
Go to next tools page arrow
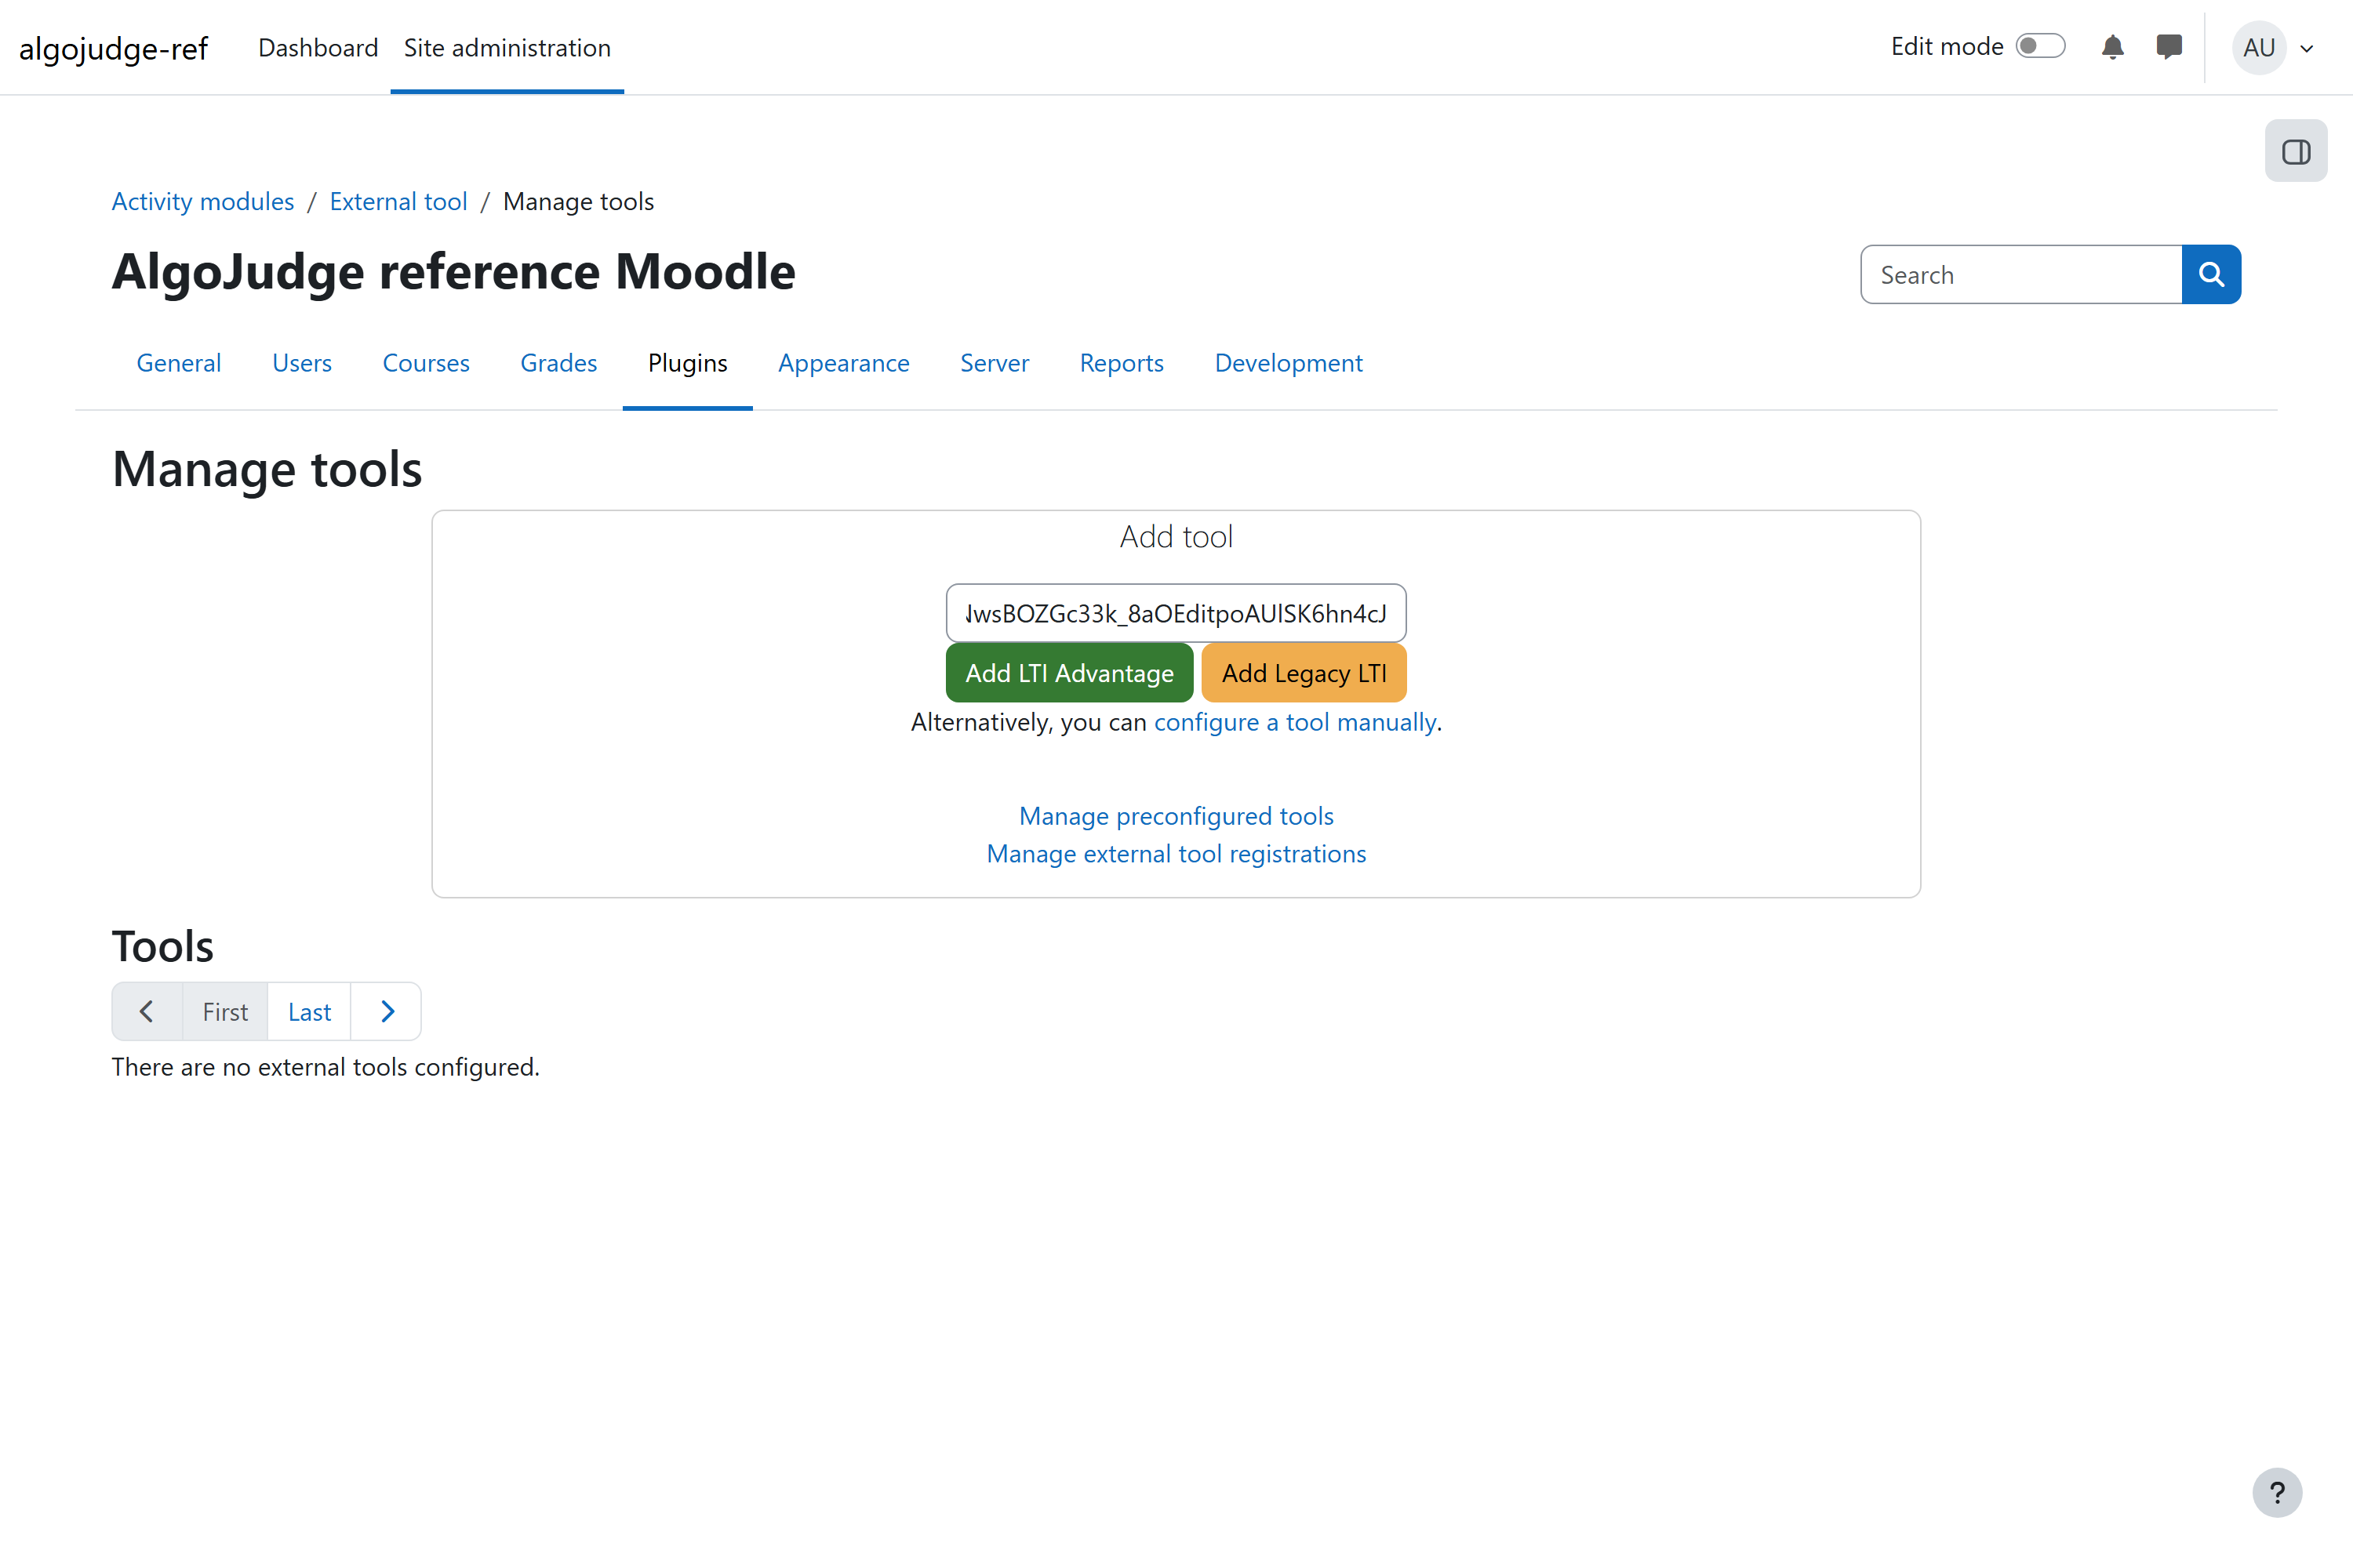pyautogui.click(x=386, y=1011)
